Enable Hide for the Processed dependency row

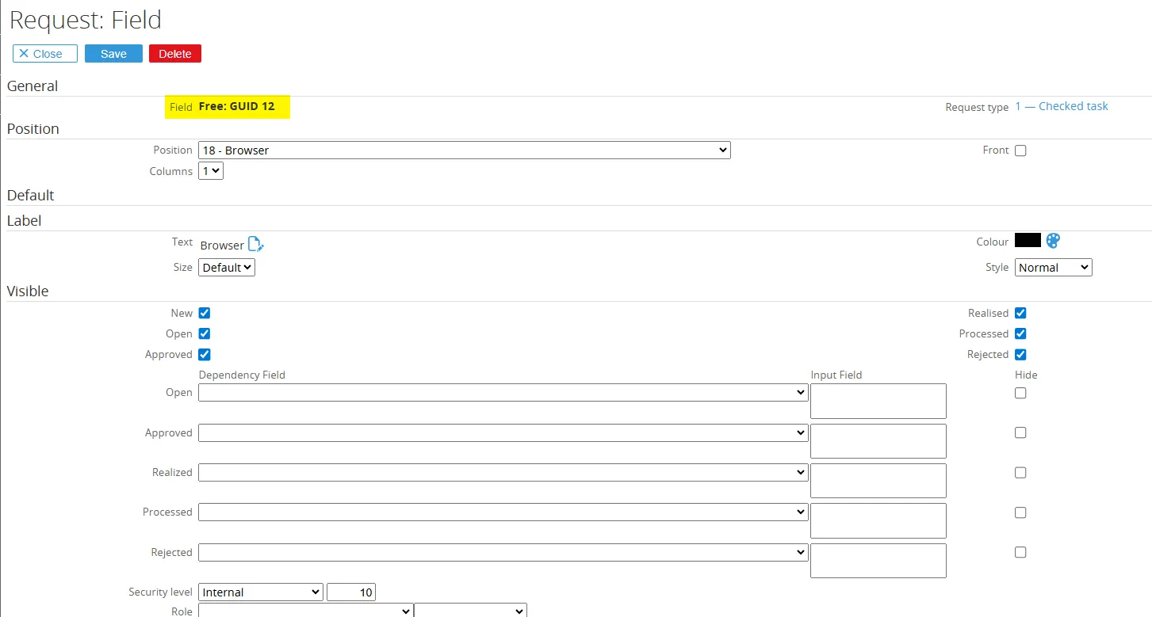pyautogui.click(x=1020, y=512)
